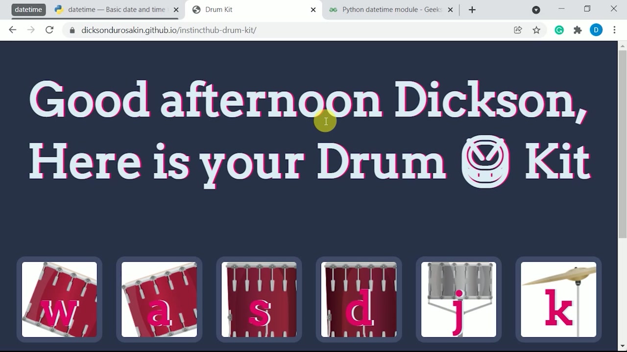Open a new browser tab
Image resolution: width=627 pixels, height=352 pixels.
pos(472,10)
